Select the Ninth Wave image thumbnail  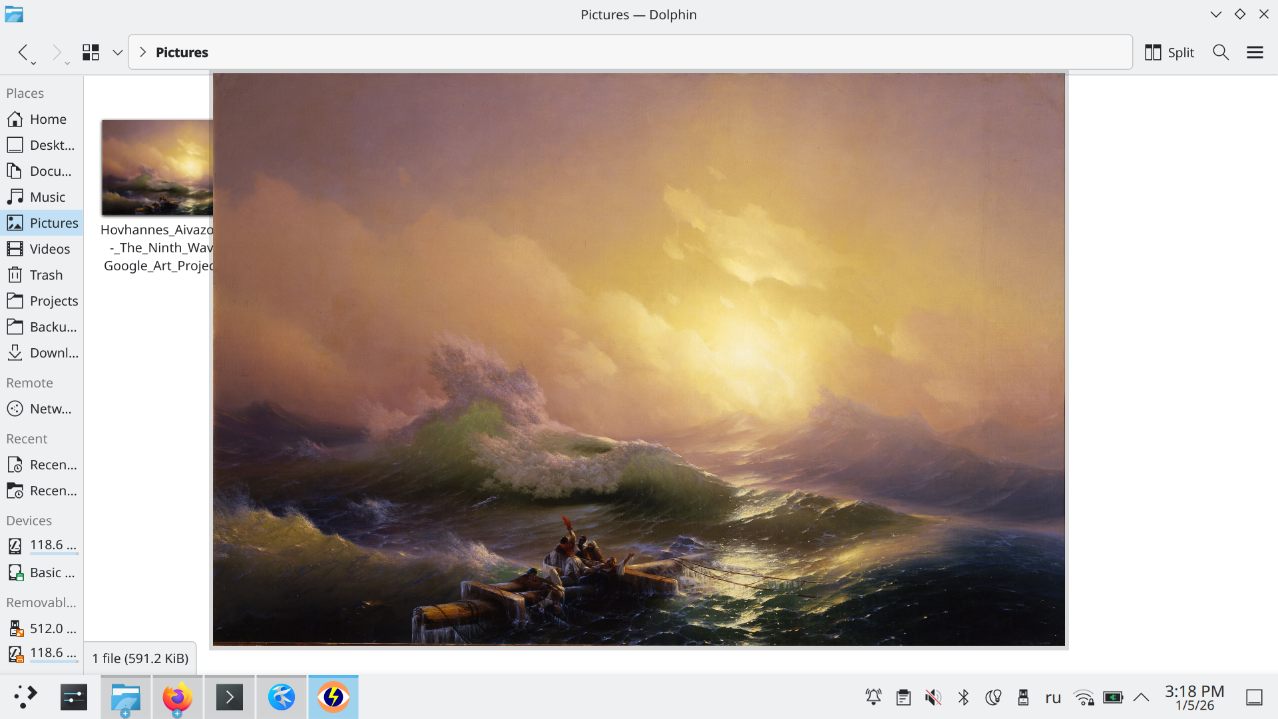[157, 168]
